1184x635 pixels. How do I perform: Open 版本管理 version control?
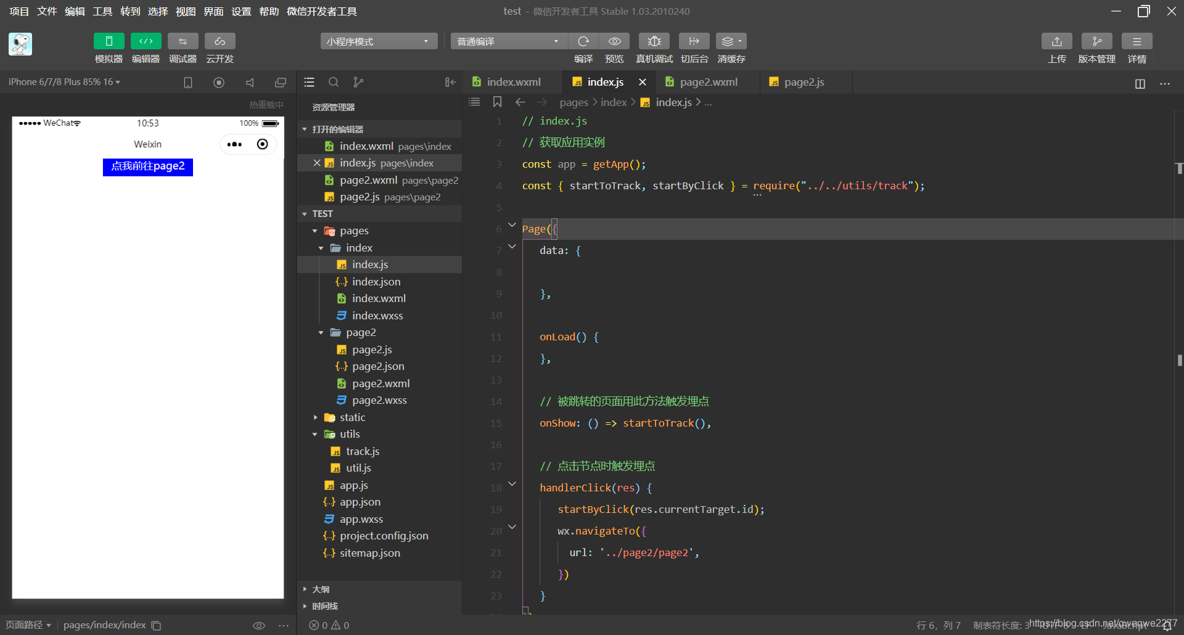coord(1096,41)
